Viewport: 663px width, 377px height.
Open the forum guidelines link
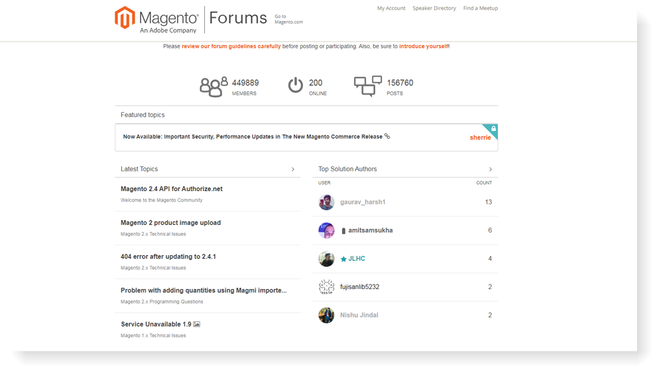[x=231, y=46]
